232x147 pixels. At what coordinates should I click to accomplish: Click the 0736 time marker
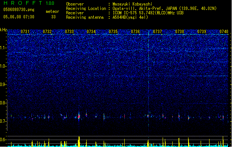[x=135, y=32]
